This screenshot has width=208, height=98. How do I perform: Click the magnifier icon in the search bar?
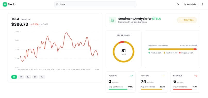(57, 4)
